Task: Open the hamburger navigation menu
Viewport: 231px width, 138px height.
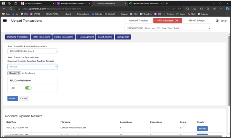Action: click(x=5, y=21)
